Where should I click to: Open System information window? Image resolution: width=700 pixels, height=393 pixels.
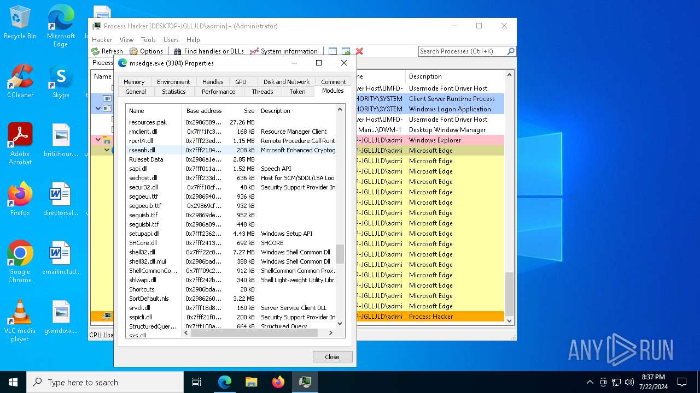(284, 51)
